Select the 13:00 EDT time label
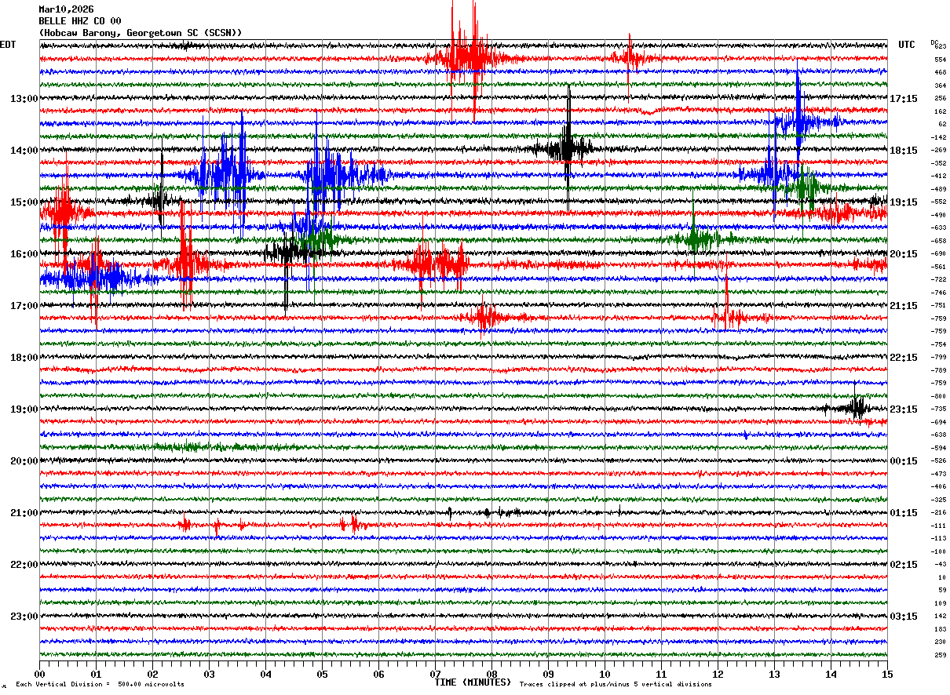Screen dimensions: 950x695 click(24, 99)
